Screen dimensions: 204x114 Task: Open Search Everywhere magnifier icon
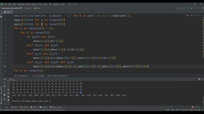203,8
